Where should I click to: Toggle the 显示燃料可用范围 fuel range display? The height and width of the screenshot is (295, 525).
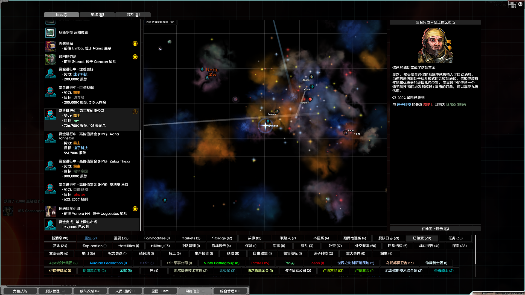160,22
